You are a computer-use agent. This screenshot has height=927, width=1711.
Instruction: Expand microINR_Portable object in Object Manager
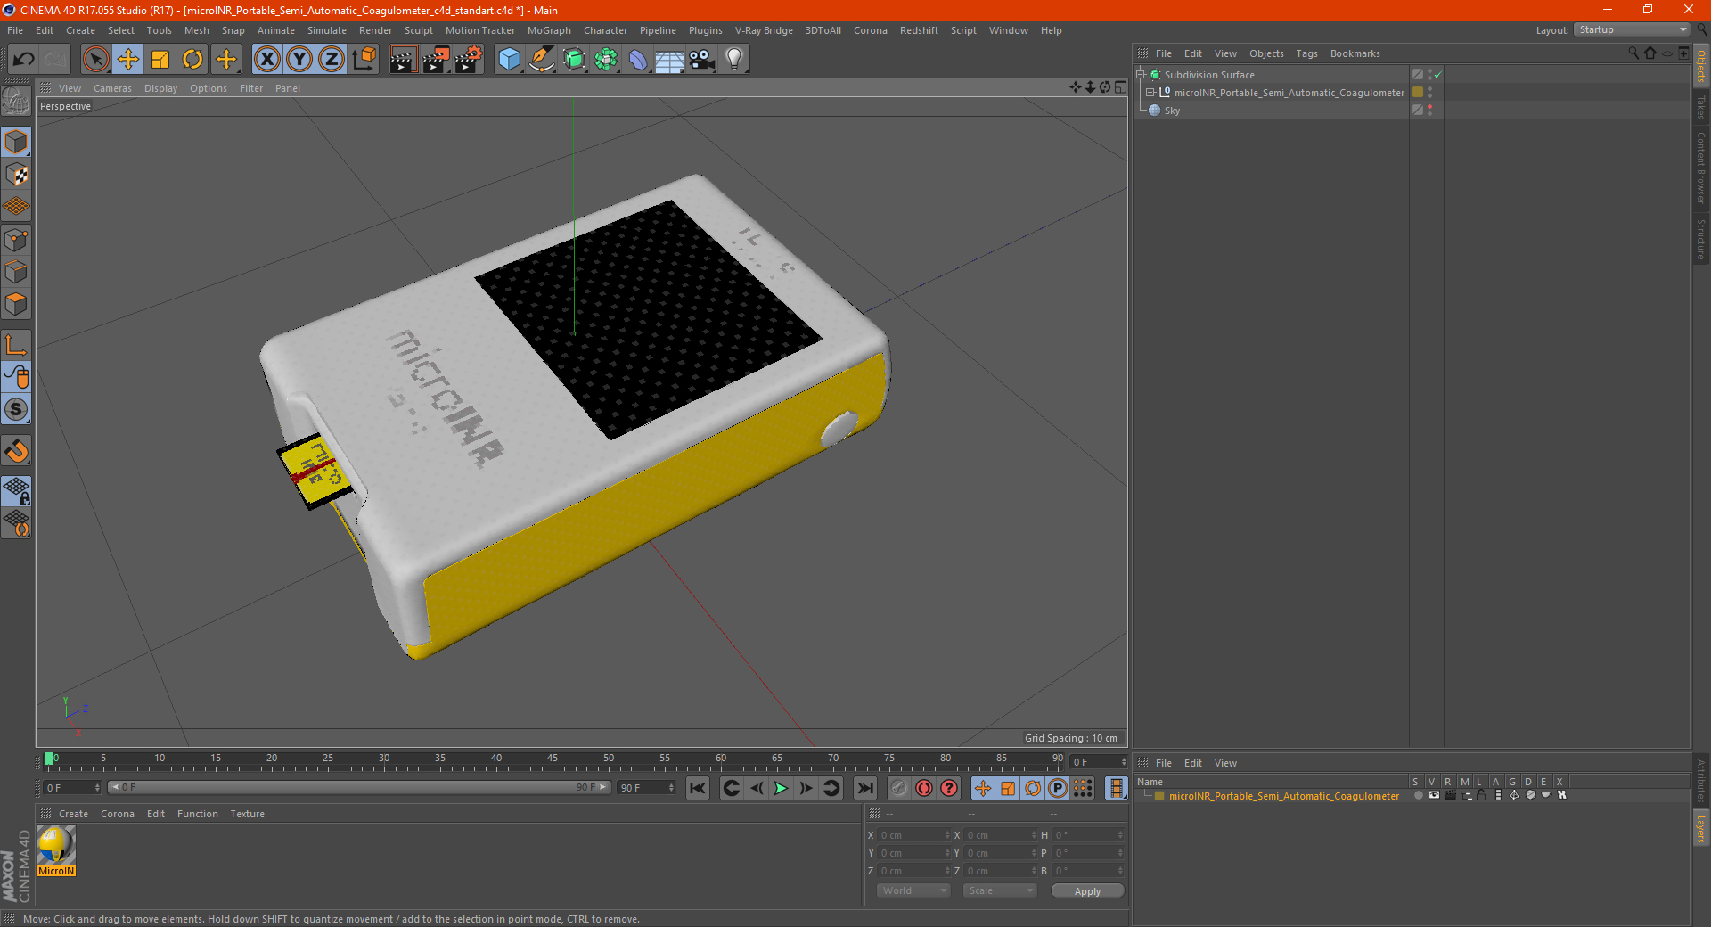(1150, 93)
